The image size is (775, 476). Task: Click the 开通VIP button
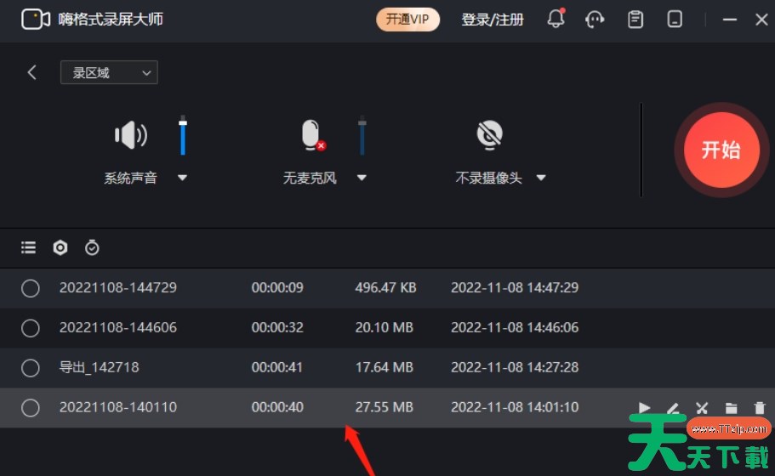(407, 20)
